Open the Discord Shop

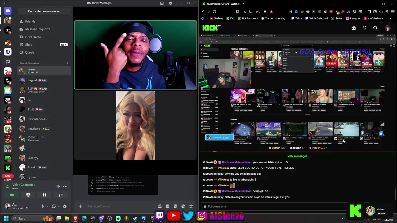pyautogui.click(x=44, y=45)
